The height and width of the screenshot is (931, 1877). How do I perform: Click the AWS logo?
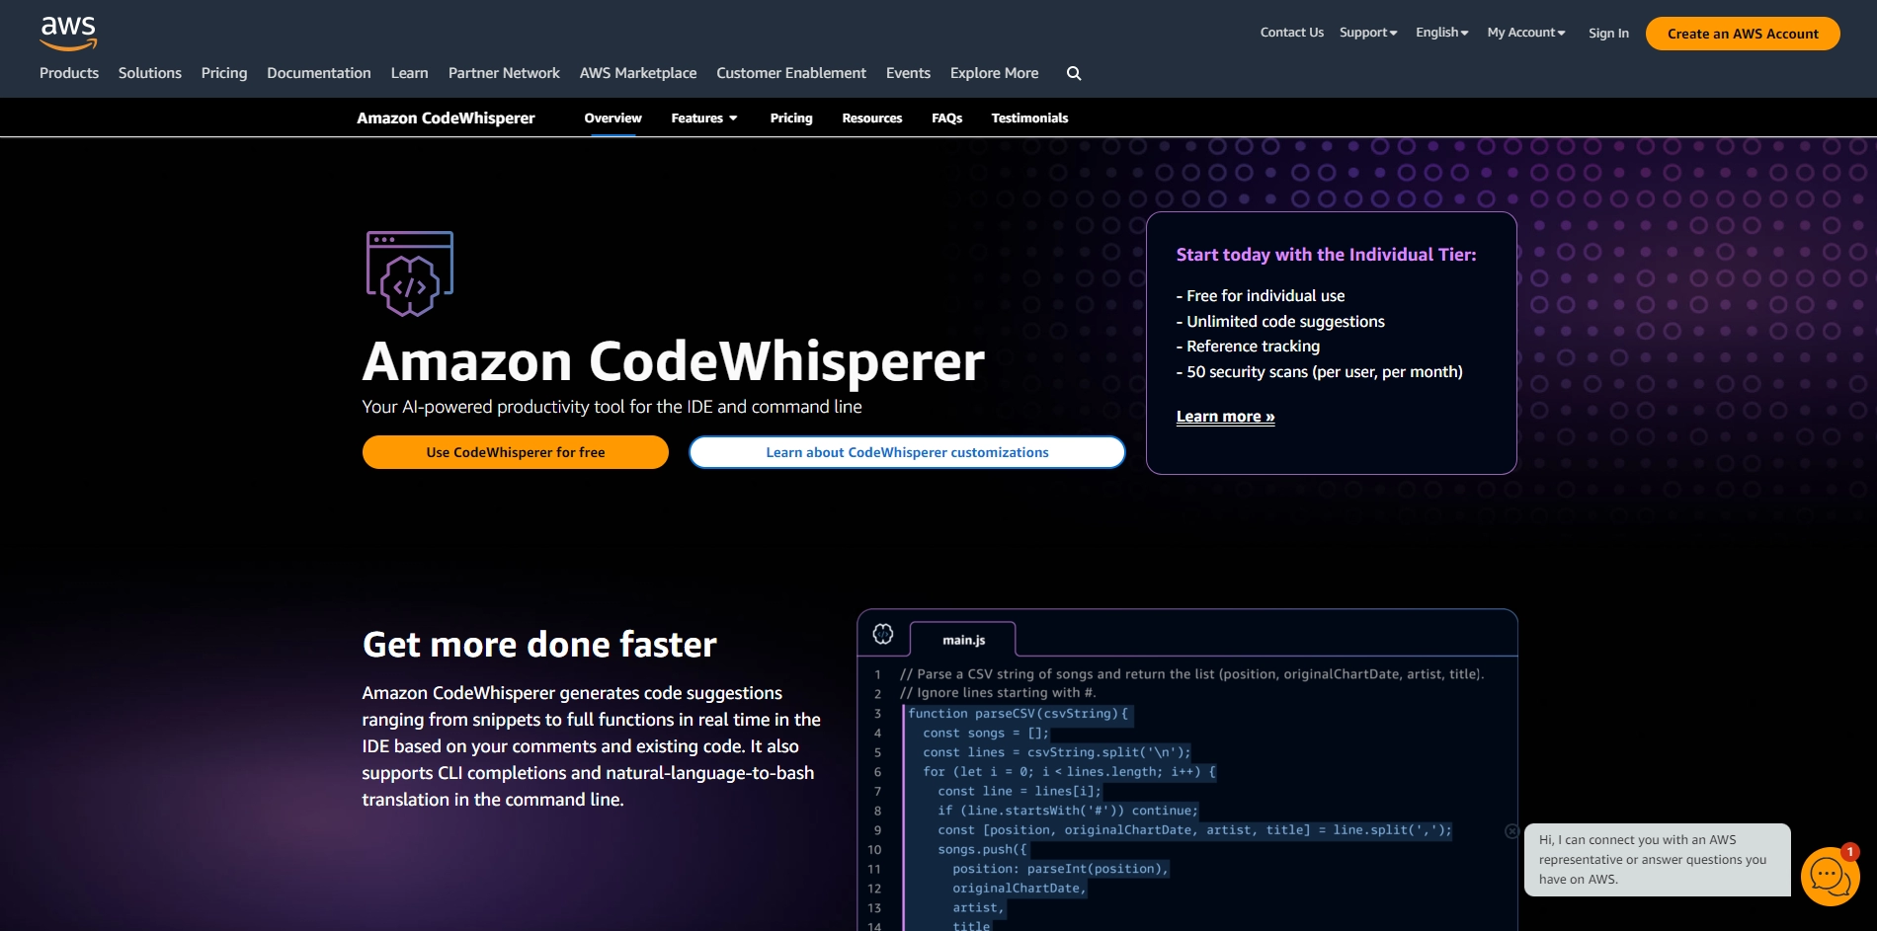coord(68,33)
